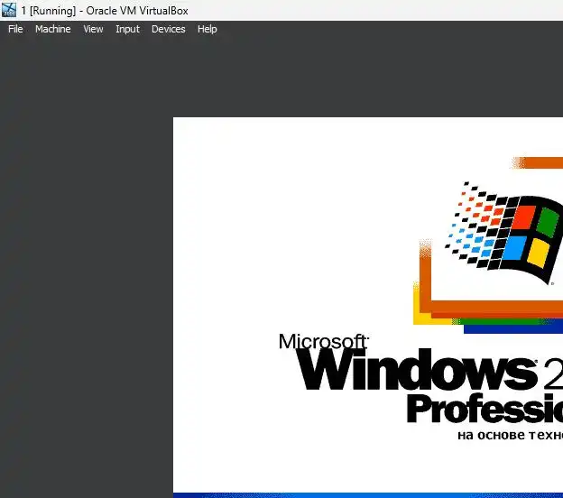Open the View menu

tap(93, 29)
